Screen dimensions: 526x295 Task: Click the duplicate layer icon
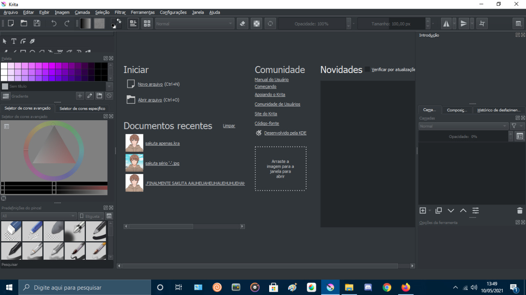[x=438, y=210]
